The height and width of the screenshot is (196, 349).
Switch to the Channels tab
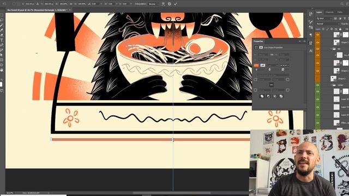click(329, 12)
